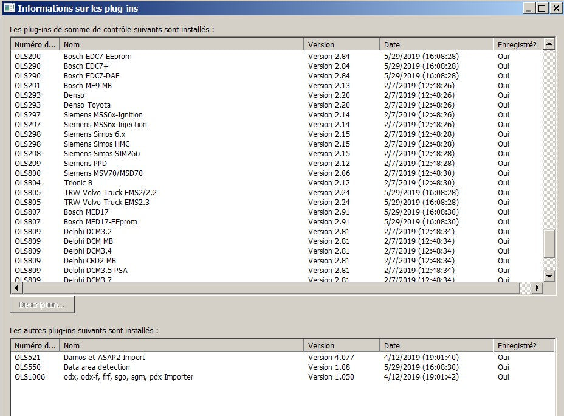Screen dimensions: 564x416
Task: Select Siemens Simos HMC plug-in
Action: [x=277, y=144]
